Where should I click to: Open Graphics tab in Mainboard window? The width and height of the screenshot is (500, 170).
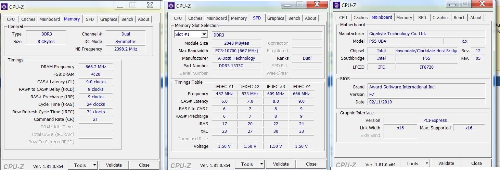[x=441, y=18]
